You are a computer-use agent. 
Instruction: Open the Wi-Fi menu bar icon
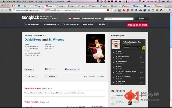tap(140, 1)
